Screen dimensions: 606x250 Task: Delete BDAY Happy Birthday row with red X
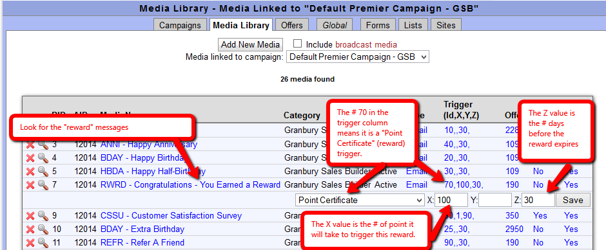click(30, 158)
